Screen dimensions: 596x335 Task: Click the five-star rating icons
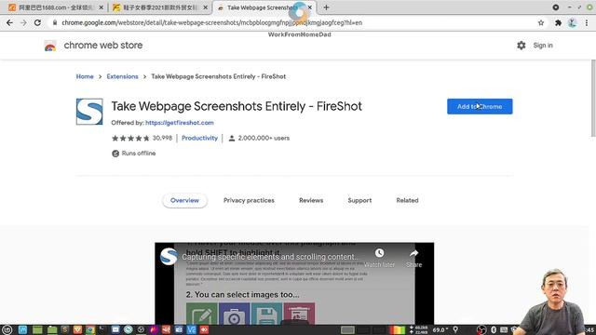130,139
